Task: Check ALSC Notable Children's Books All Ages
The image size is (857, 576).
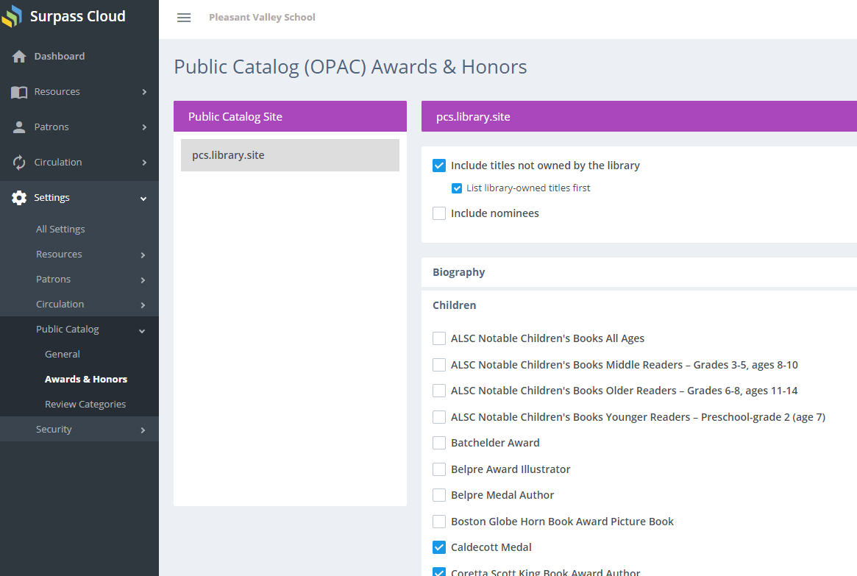Action: pyautogui.click(x=439, y=338)
